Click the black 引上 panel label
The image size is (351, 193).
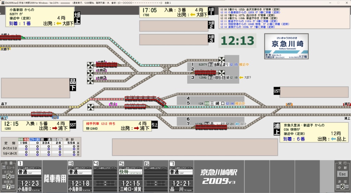pyautogui.click(x=155, y=125)
